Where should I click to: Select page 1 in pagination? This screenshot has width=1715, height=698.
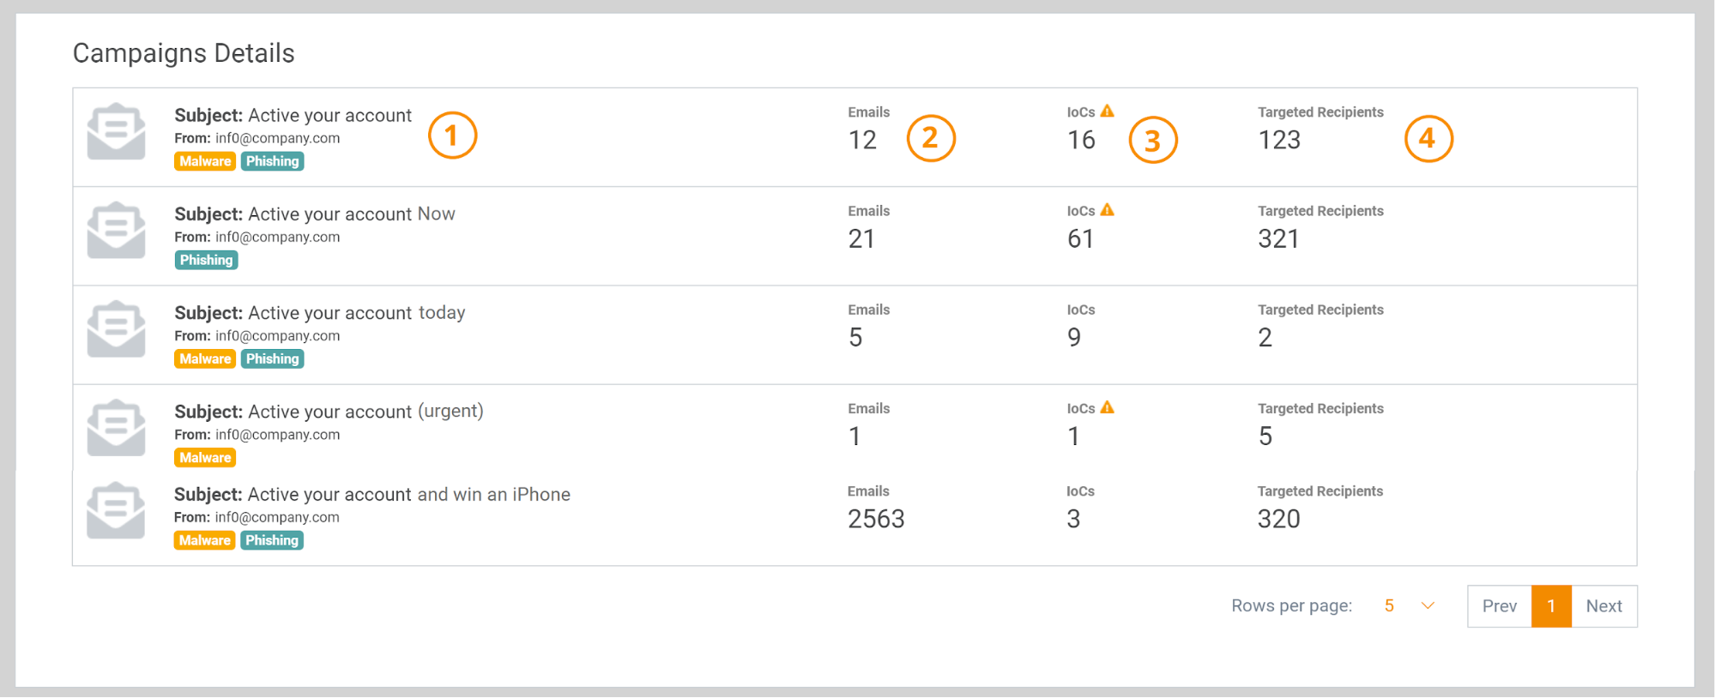click(x=1551, y=606)
